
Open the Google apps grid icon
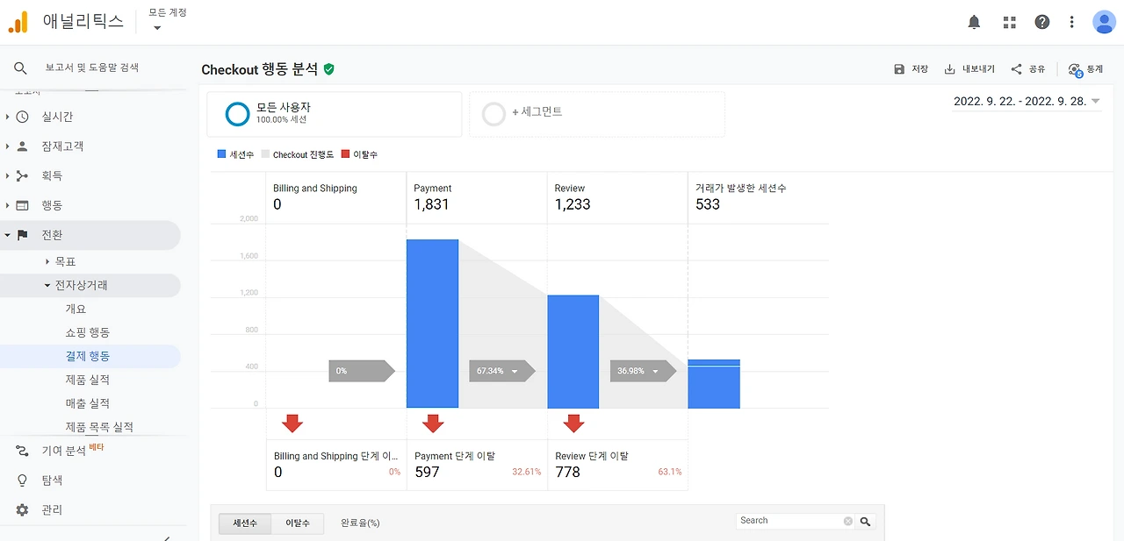[x=1009, y=22]
